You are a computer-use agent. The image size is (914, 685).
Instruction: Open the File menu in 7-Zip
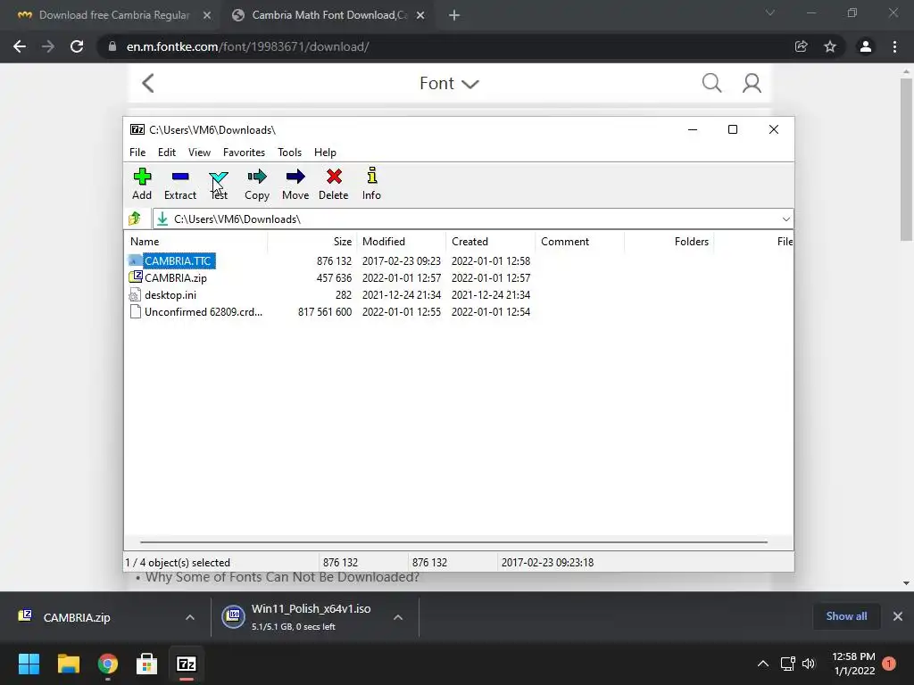point(137,152)
